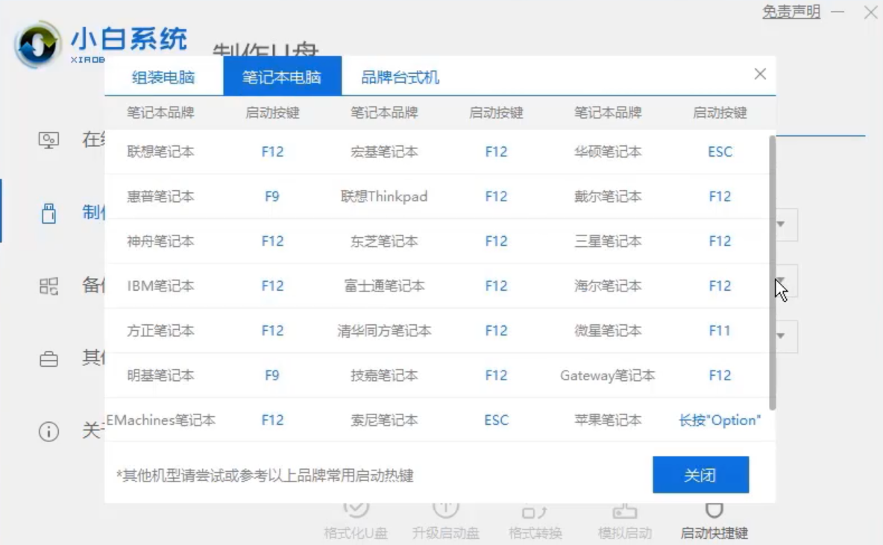Click the backup grid icon in sidebar

tap(49, 286)
